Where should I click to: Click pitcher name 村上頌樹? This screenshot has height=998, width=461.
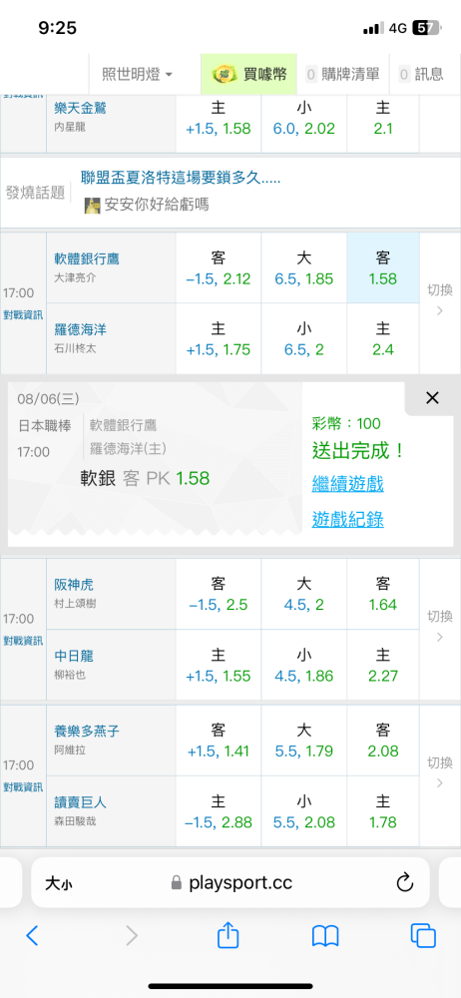(x=75, y=603)
